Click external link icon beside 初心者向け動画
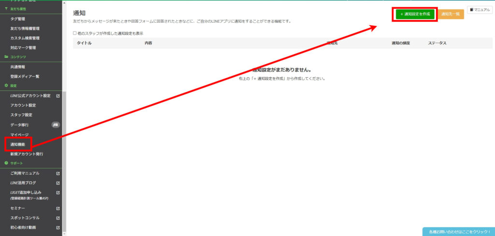The image size is (495, 236). tap(58, 227)
